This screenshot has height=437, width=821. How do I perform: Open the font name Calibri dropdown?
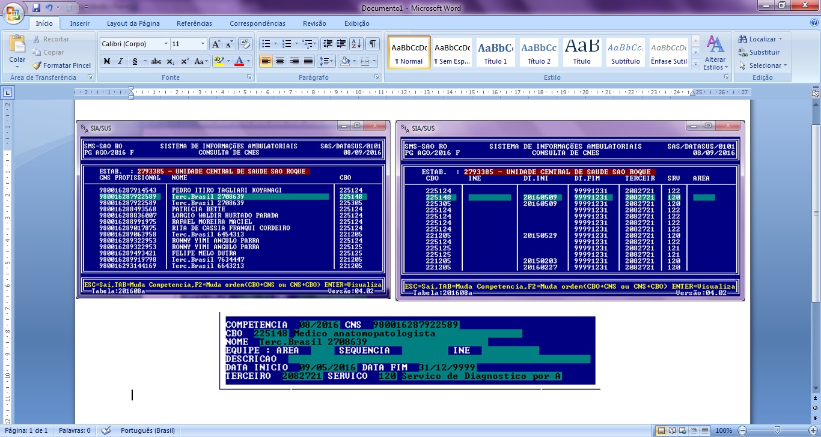click(x=166, y=44)
